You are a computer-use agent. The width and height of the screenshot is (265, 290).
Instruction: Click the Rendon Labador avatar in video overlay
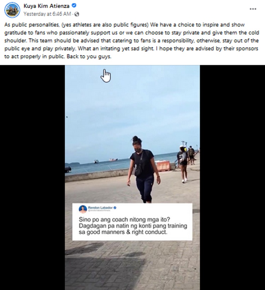pos(83,209)
